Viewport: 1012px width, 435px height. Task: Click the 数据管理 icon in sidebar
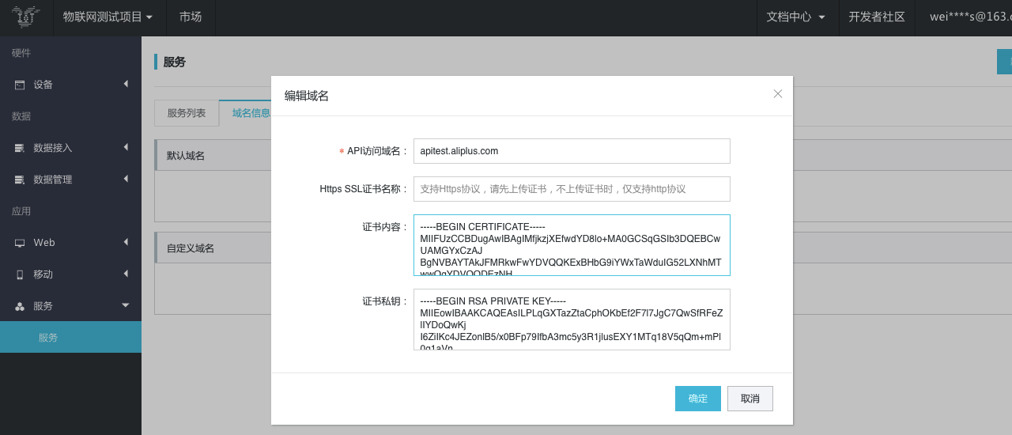click(20, 180)
